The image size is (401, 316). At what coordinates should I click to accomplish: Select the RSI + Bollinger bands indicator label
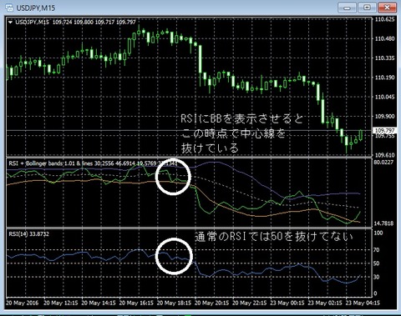click(93, 163)
